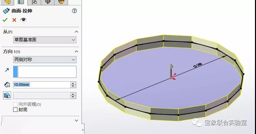Image resolution: width=256 pixels, height=134 pixels.
Task: Expand the collapsed section at panel bottom
Action: click(x=76, y=121)
